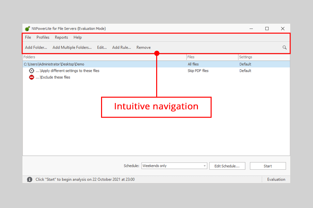
Task: Click the 'Skip PDF files' cell
Action: 198,71
